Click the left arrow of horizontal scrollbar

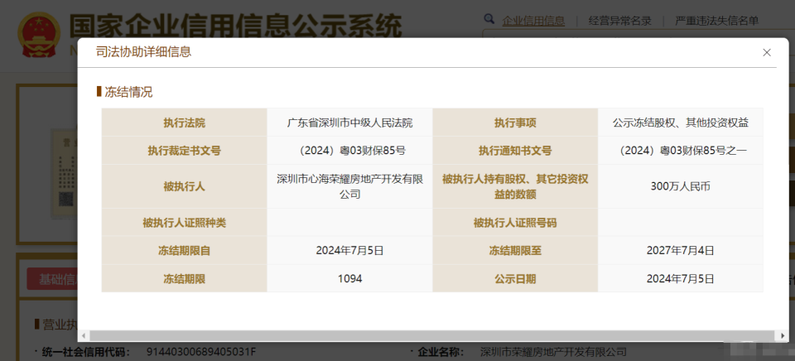click(83, 335)
